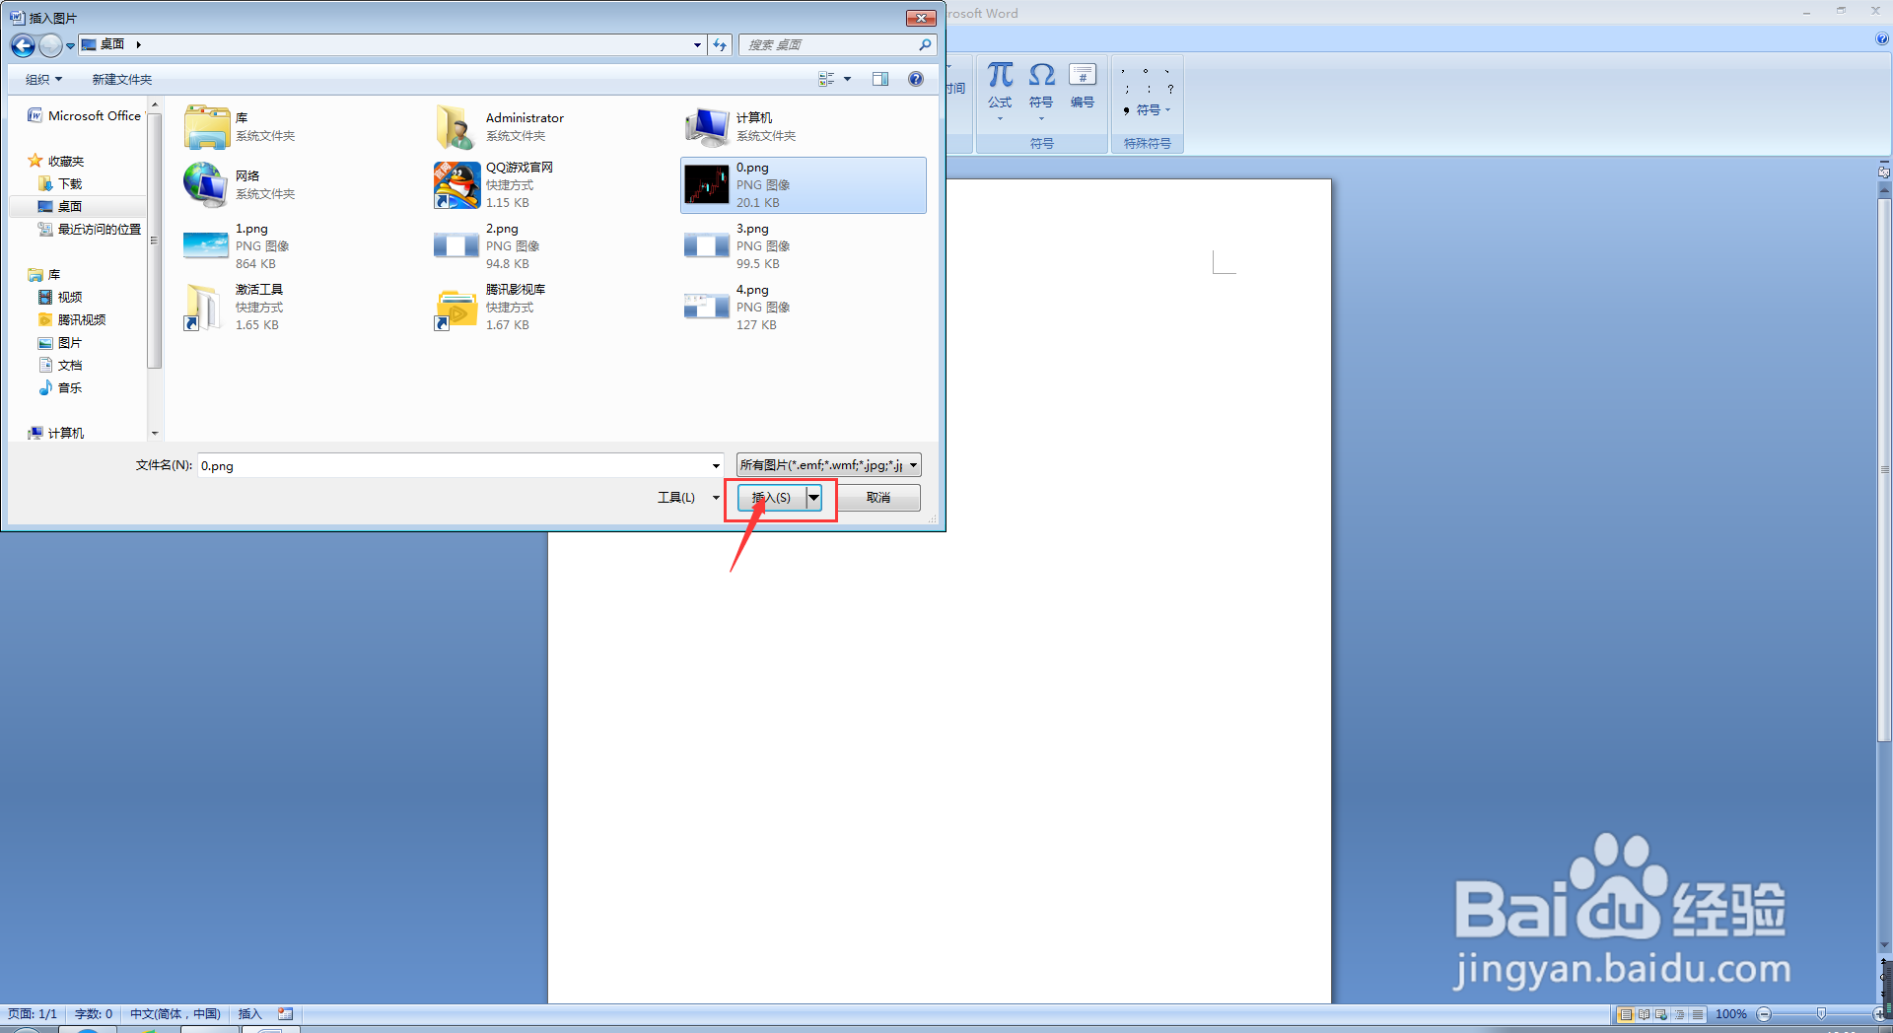The image size is (1893, 1033).
Task: Click the 中文(简体，中国) language indicator
Action: [x=175, y=1013]
